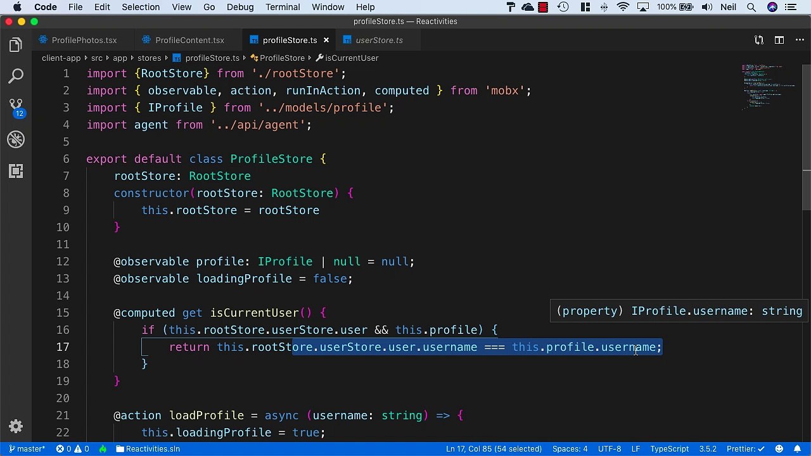The height and width of the screenshot is (456, 811).
Task: Click the smiley feedback icon
Action: point(780,448)
